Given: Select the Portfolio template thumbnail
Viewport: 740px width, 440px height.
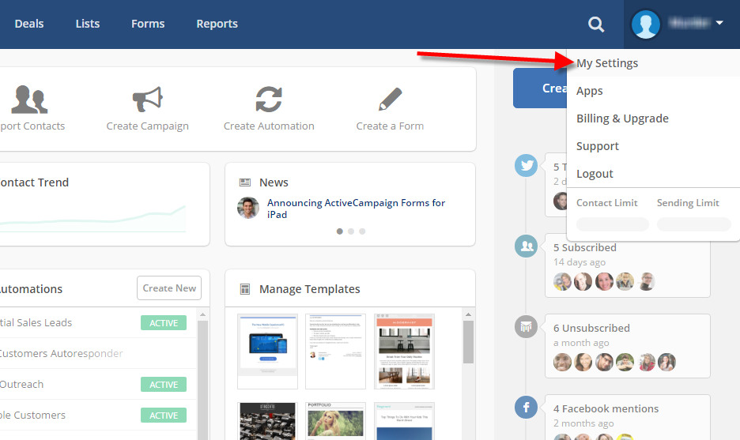Looking at the screenshot, I should [x=335, y=421].
